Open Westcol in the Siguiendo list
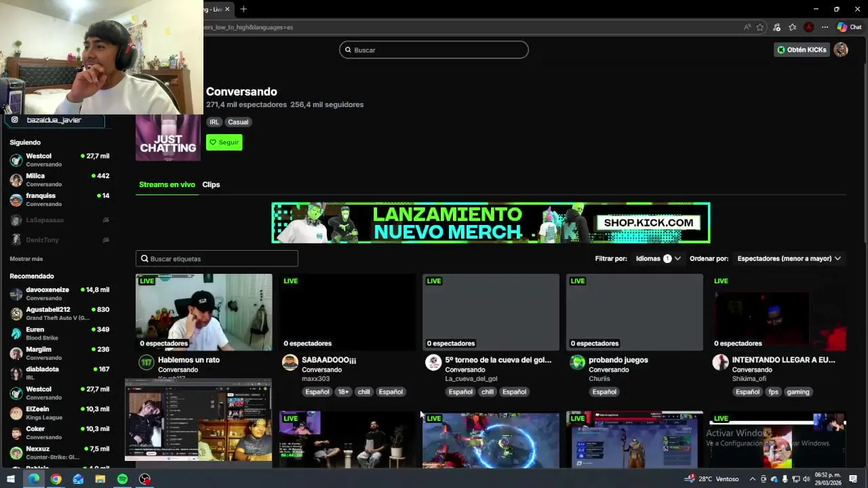The height and width of the screenshot is (488, 868). [x=60, y=160]
